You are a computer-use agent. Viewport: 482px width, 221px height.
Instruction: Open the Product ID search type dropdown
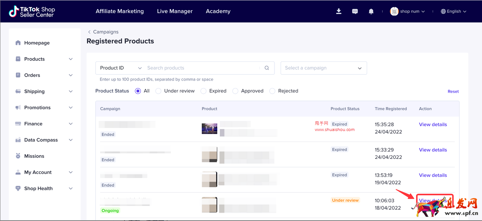(120, 68)
